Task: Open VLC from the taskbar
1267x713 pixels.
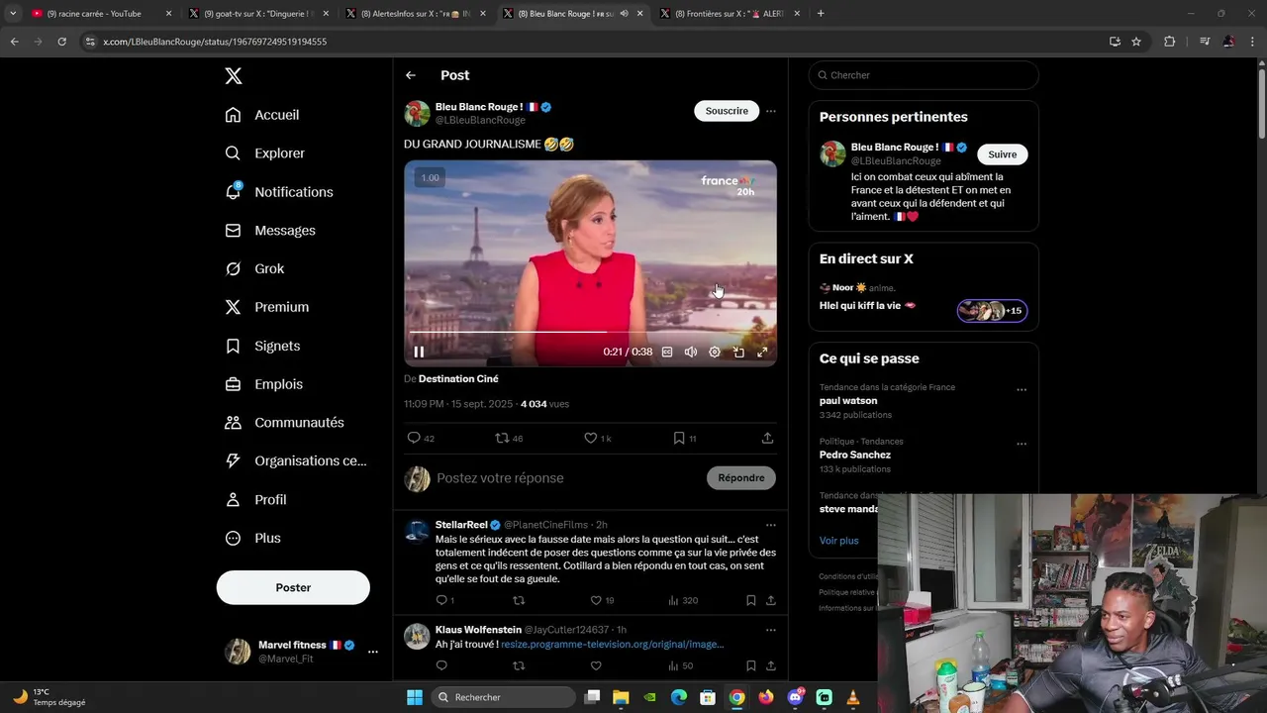Action: tap(853, 697)
